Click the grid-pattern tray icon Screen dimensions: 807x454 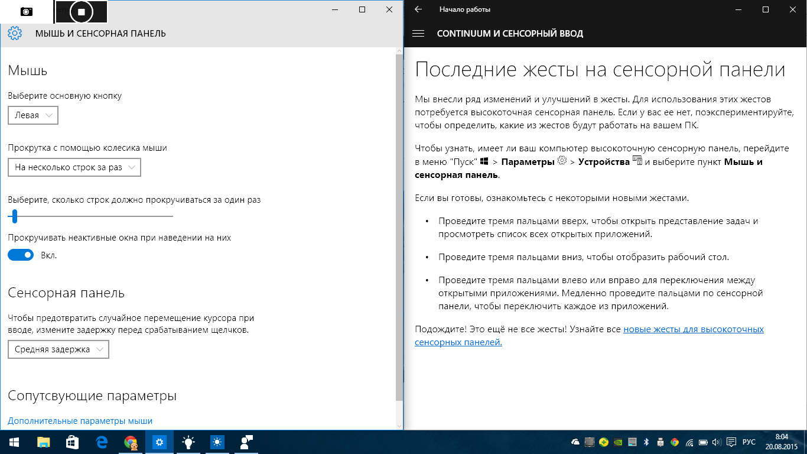[590, 442]
